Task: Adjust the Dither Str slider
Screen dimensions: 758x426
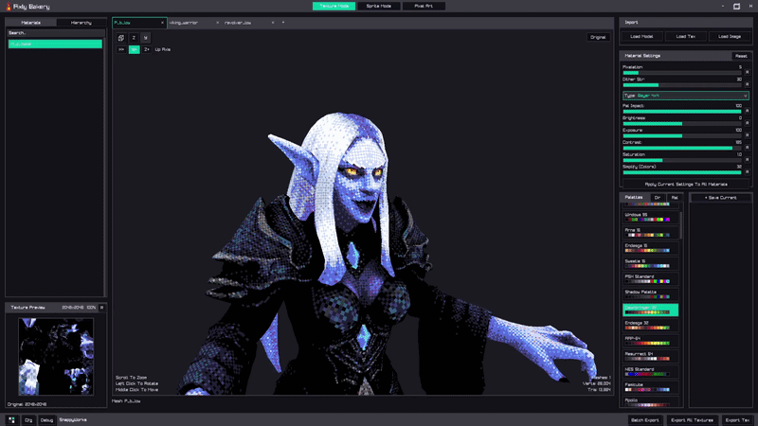Action: 682,85
